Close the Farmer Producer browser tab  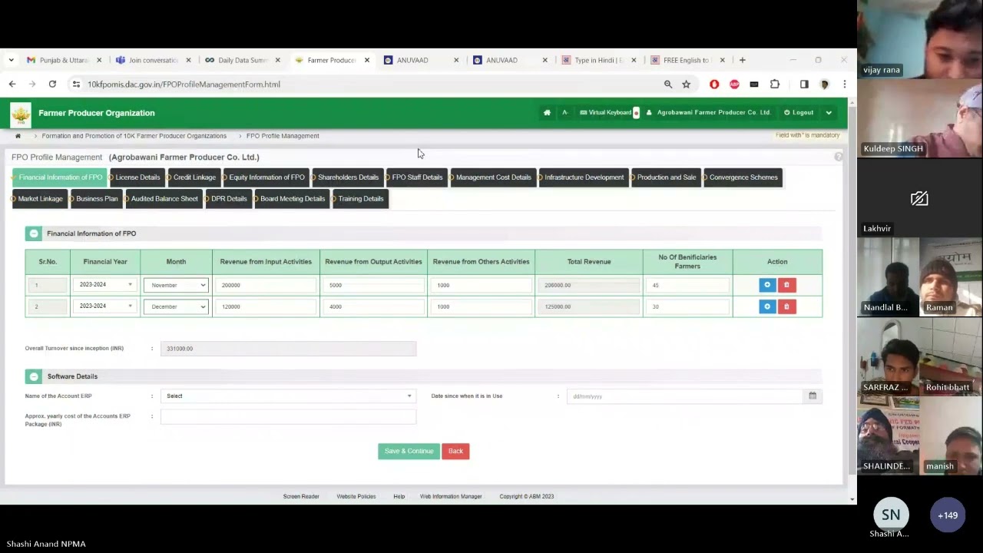point(366,60)
